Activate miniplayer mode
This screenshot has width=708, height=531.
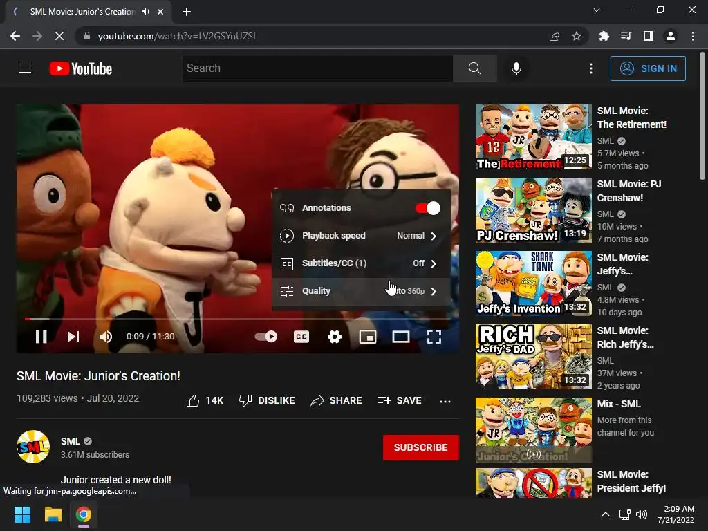[368, 337]
